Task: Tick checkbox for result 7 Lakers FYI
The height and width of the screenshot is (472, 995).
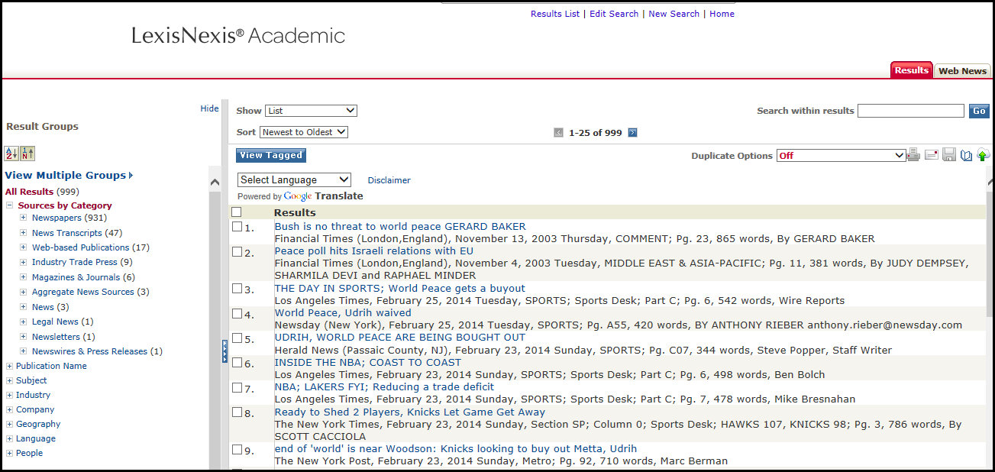Action: [x=237, y=387]
